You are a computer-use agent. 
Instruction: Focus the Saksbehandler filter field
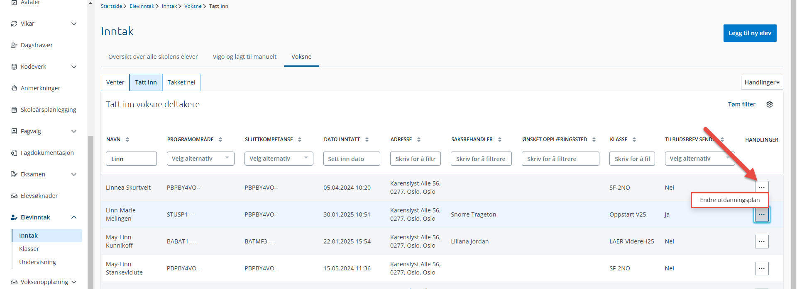pos(481,159)
